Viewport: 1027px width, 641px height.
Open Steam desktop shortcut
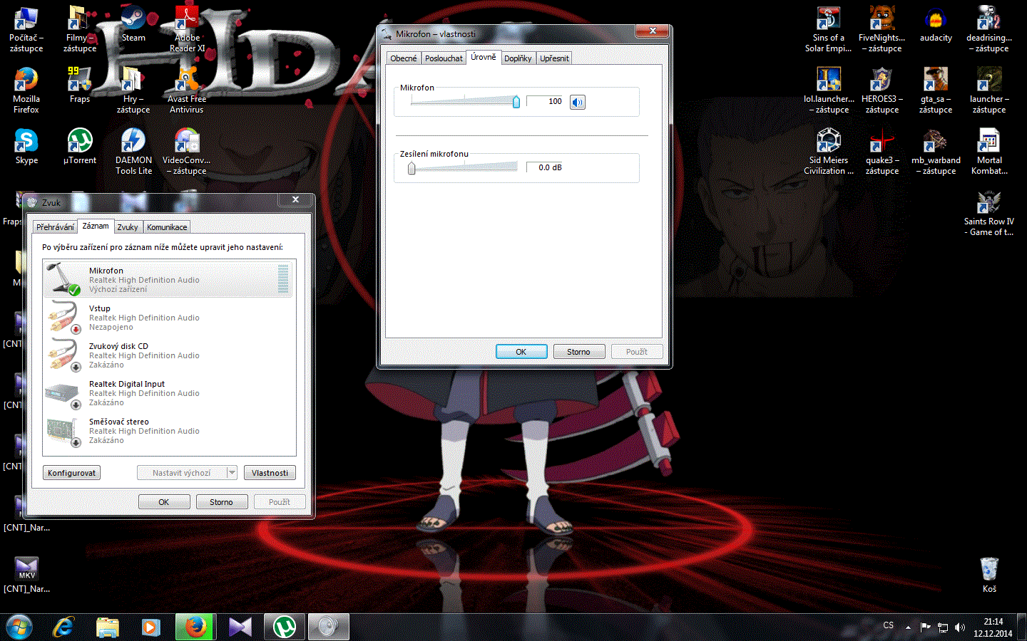[x=133, y=26]
